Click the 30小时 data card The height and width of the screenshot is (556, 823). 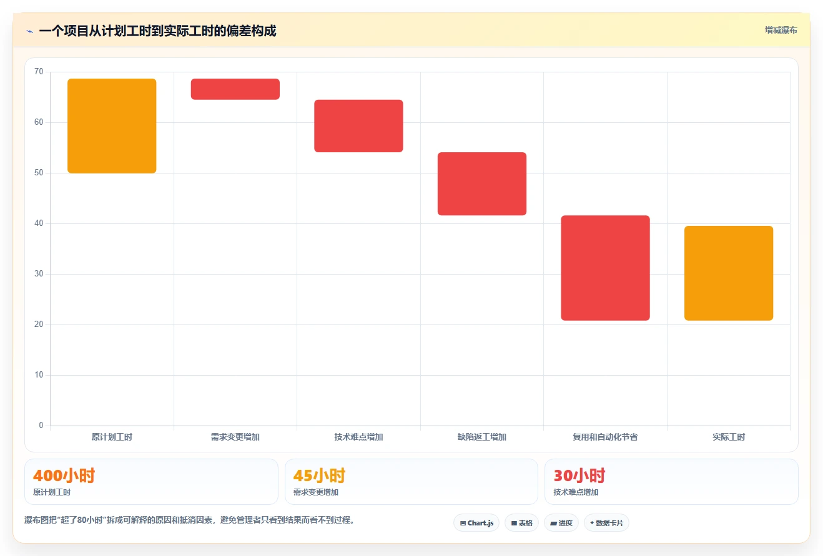pos(671,482)
